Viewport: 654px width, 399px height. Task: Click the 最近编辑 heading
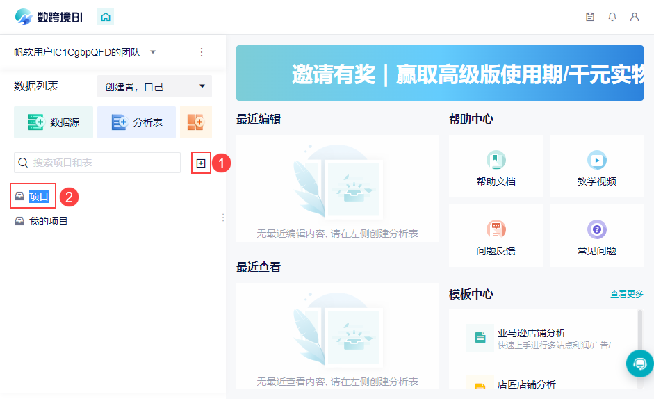click(259, 120)
